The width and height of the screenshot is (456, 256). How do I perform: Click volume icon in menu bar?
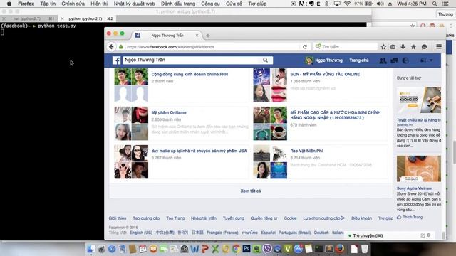[x=380, y=4]
